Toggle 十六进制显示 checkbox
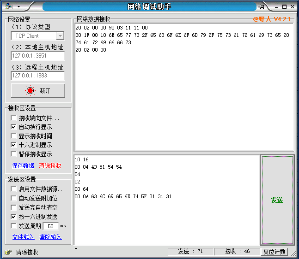 click(x=13, y=145)
